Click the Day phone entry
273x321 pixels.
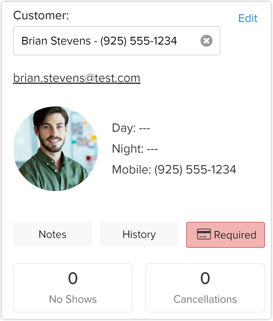click(x=131, y=128)
